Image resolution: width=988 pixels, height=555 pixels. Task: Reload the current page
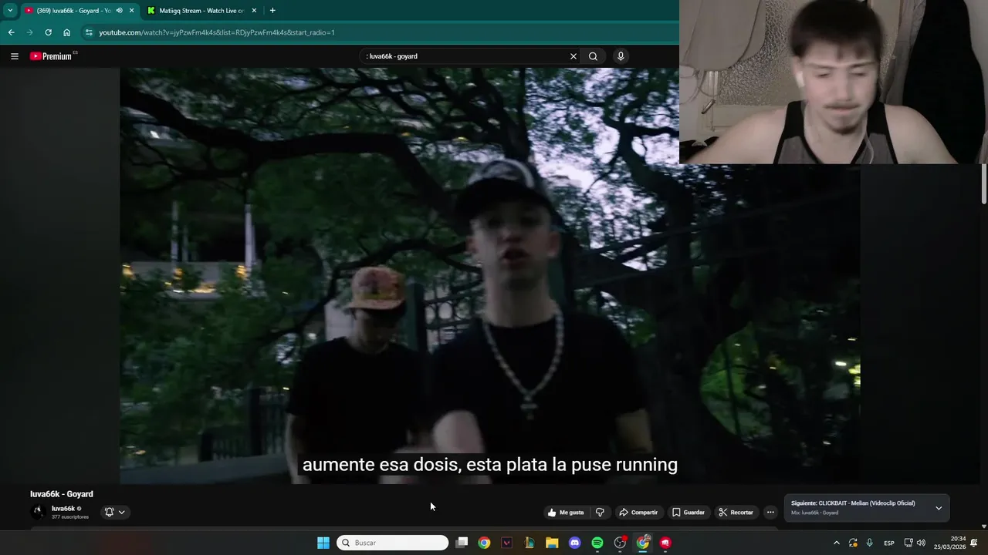pyautogui.click(x=48, y=32)
